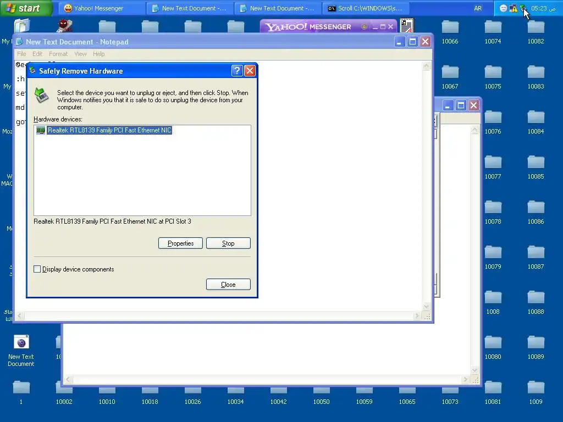Select folder 10050 on the desktop

321,396
